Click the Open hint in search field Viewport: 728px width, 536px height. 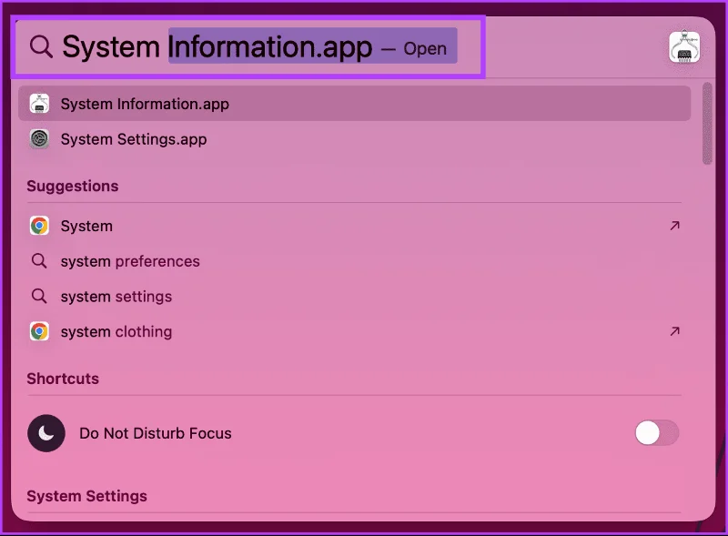click(425, 48)
